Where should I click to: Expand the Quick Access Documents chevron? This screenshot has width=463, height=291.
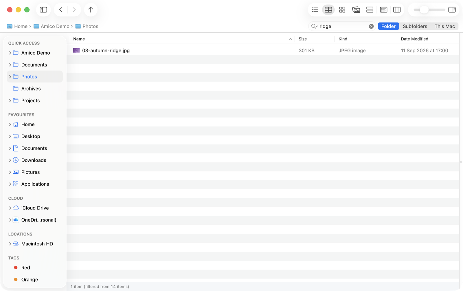[x=10, y=65]
